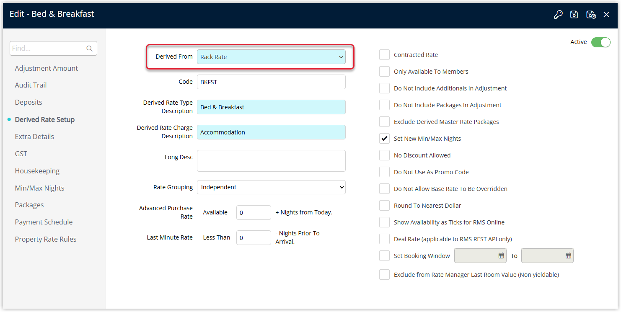The image size is (621, 312).
Task: Click the Set Booking Window end date field
Action: tap(547, 255)
